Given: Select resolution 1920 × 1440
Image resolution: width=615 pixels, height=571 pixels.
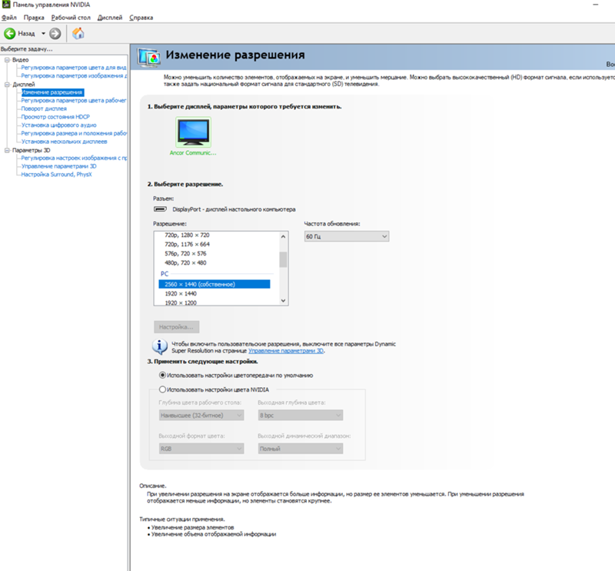Looking at the screenshot, I should (x=181, y=294).
